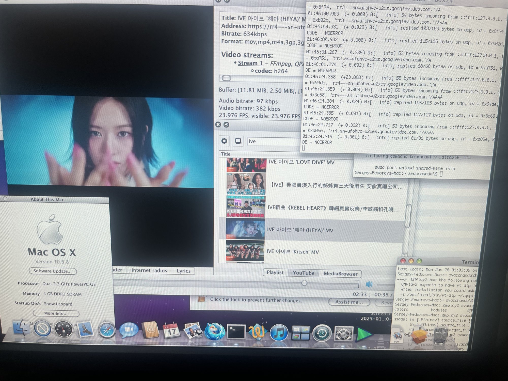Click the playback seek slider handle

point(304,283)
